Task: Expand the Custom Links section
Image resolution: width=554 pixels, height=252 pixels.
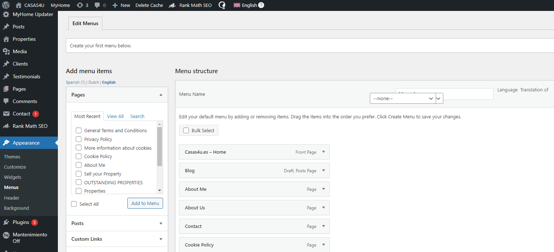Action: click(x=117, y=239)
